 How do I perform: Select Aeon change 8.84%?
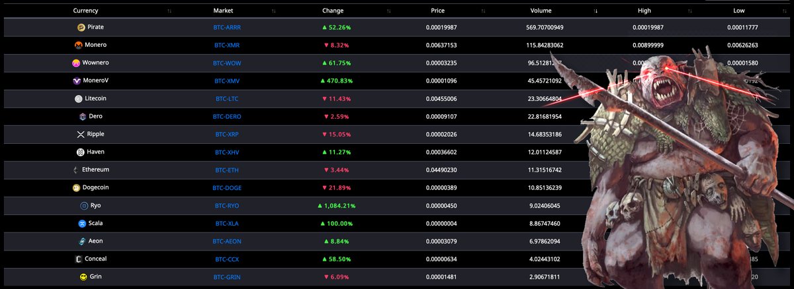coord(337,241)
